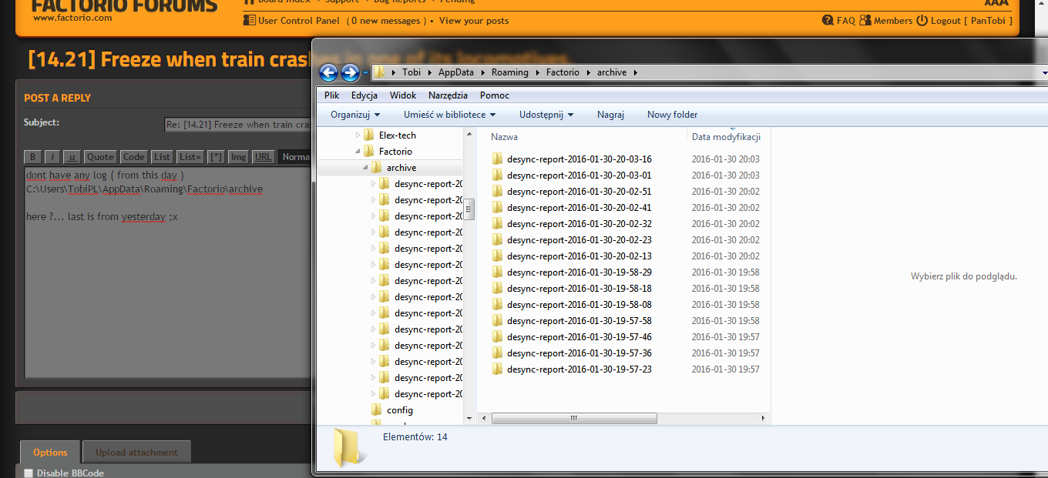Insert underline BBCode tag in forum
Viewport: 1048px width, 478px height.
pos(72,156)
